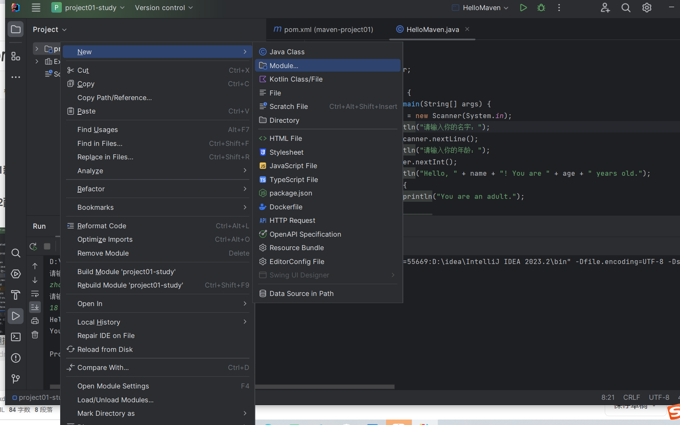680x425 pixels.
Task: Toggle the Project tool window folder icon
Action: tap(16, 29)
